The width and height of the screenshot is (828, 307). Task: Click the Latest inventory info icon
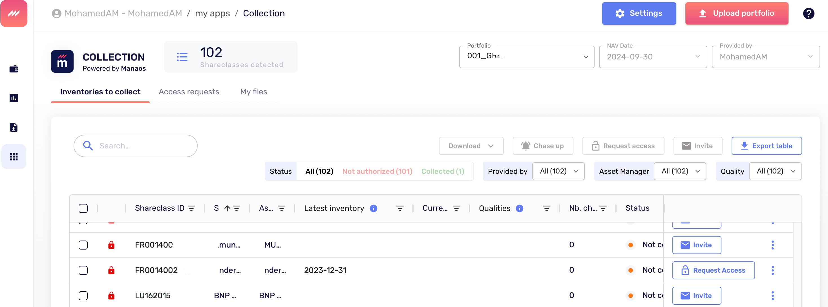click(373, 208)
